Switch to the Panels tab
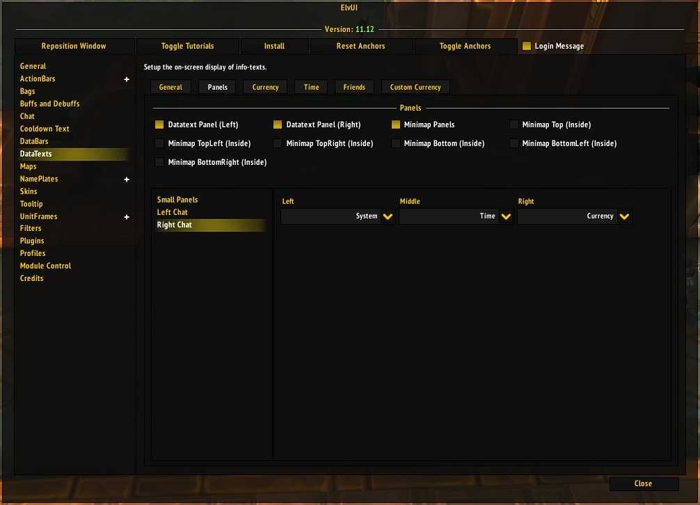The image size is (700, 505). (x=217, y=87)
